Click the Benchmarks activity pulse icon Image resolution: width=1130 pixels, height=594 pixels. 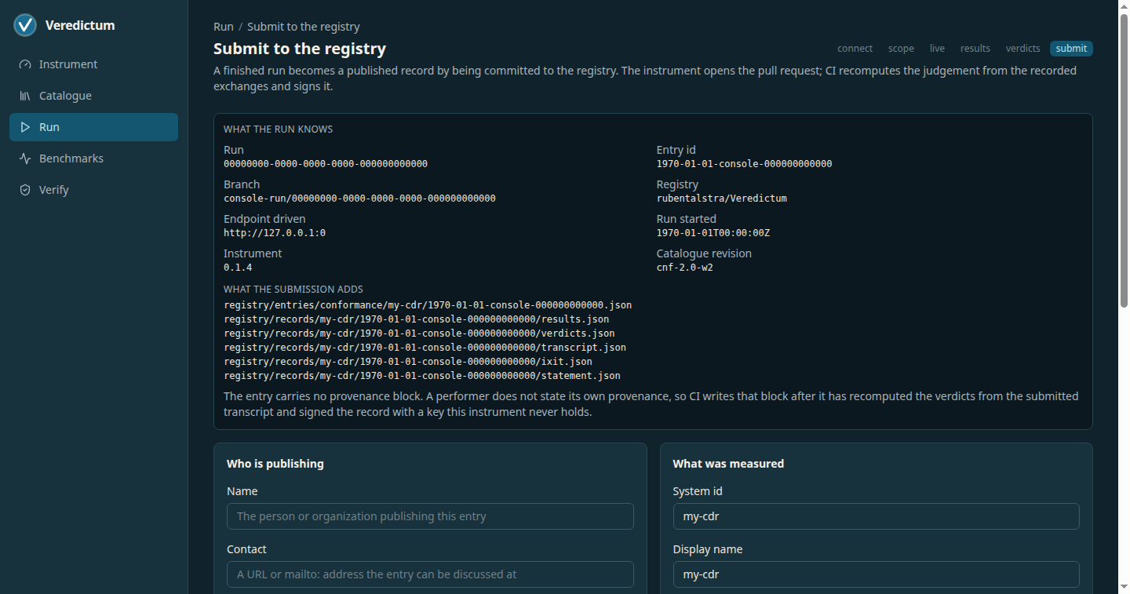click(25, 159)
